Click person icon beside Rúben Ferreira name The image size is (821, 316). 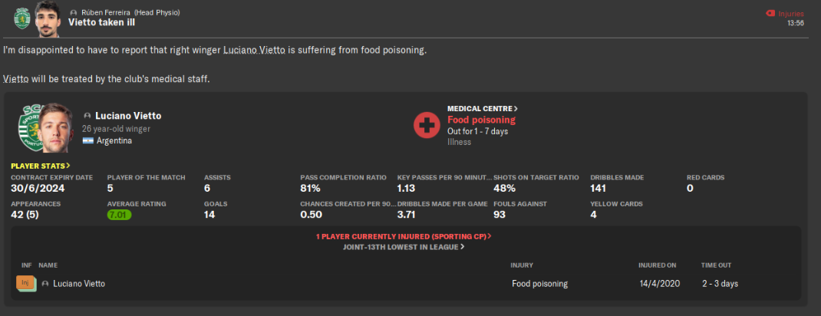tap(74, 12)
